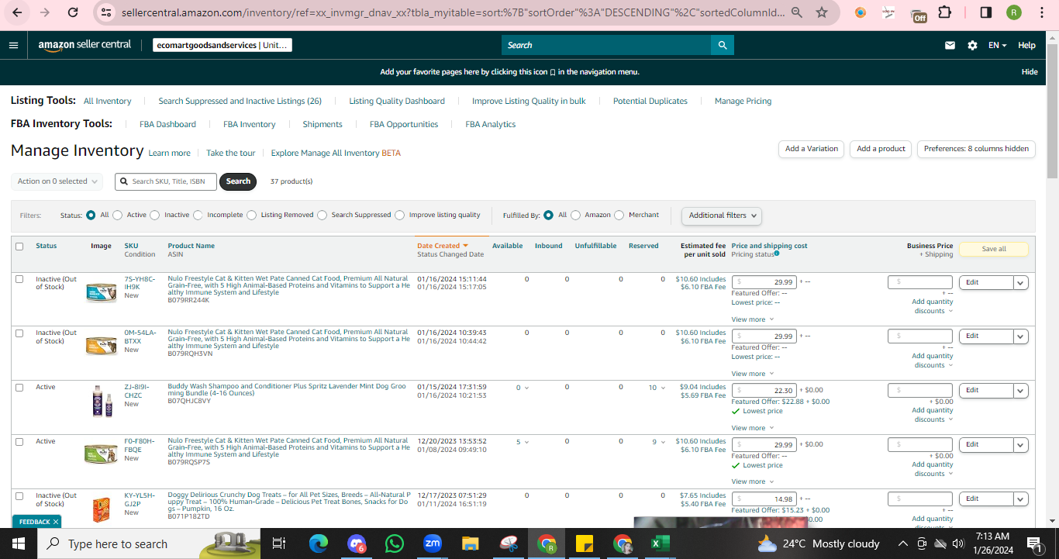Open the Action on 0 selected dropdown
This screenshot has height=559, width=1059.
pyautogui.click(x=57, y=181)
